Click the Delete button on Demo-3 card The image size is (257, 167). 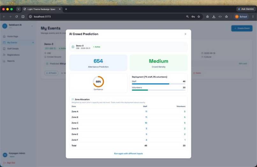tap(197, 73)
